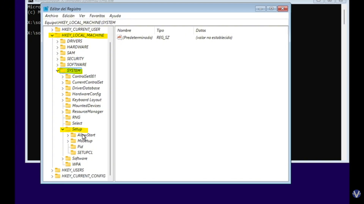364x204 pixels.
Task: Click the Registry Editor title bar icon
Action: (46, 9)
